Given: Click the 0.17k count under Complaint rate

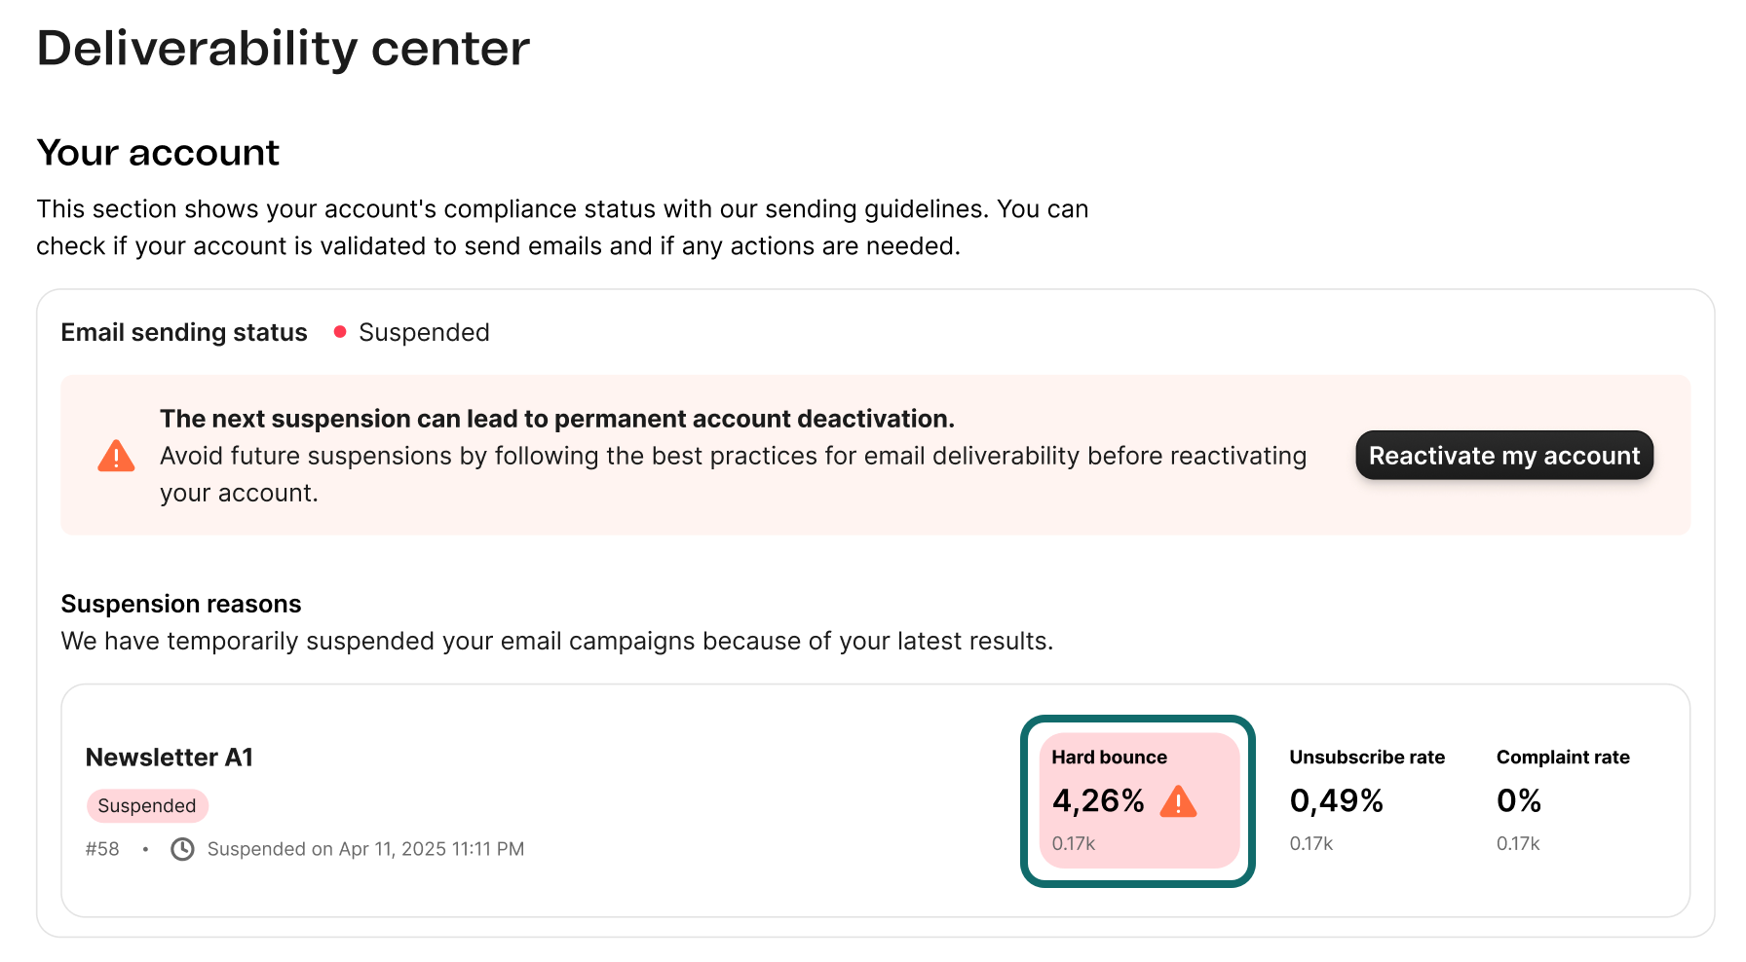Looking at the screenshot, I should 1518,844.
